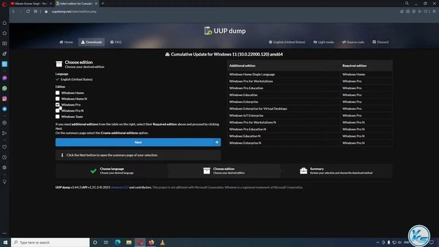Image resolution: width=439 pixels, height=247 pixels.
Task: Click the Type here to search box
Action: click(50, 242)
